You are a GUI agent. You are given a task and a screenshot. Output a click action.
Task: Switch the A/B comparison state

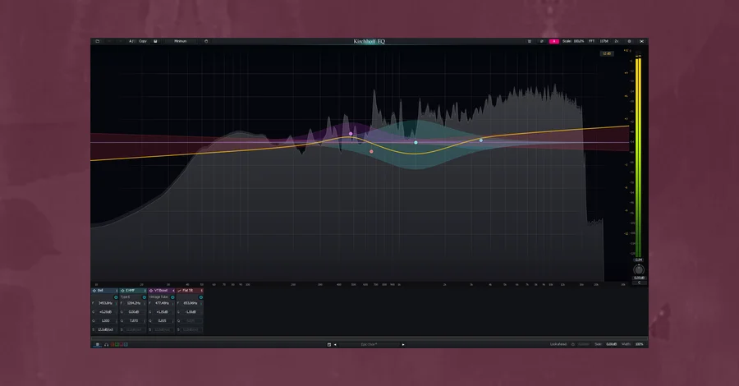(131, 41)
